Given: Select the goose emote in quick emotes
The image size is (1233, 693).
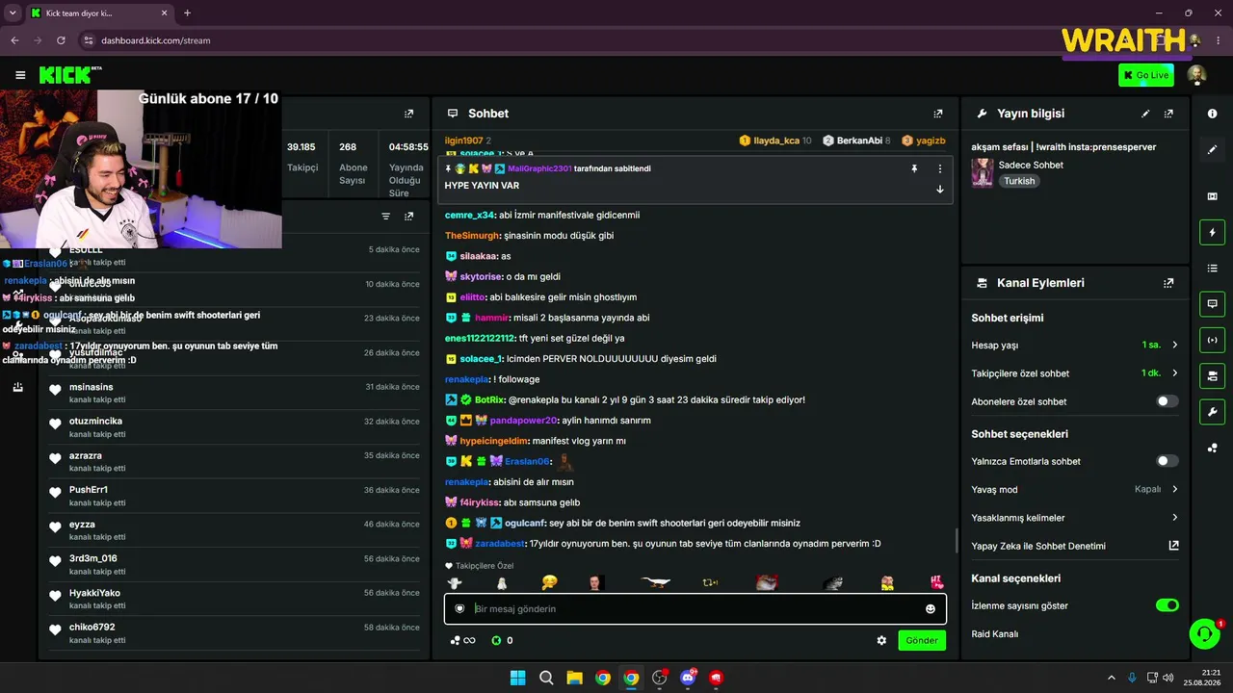Looking at the screenshot, I should (656, 582).
